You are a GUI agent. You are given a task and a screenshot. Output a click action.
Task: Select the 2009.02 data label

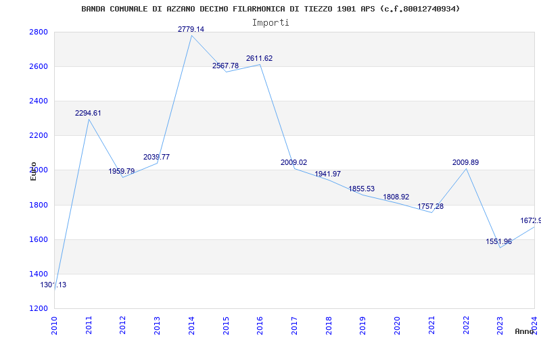[293, 162]
